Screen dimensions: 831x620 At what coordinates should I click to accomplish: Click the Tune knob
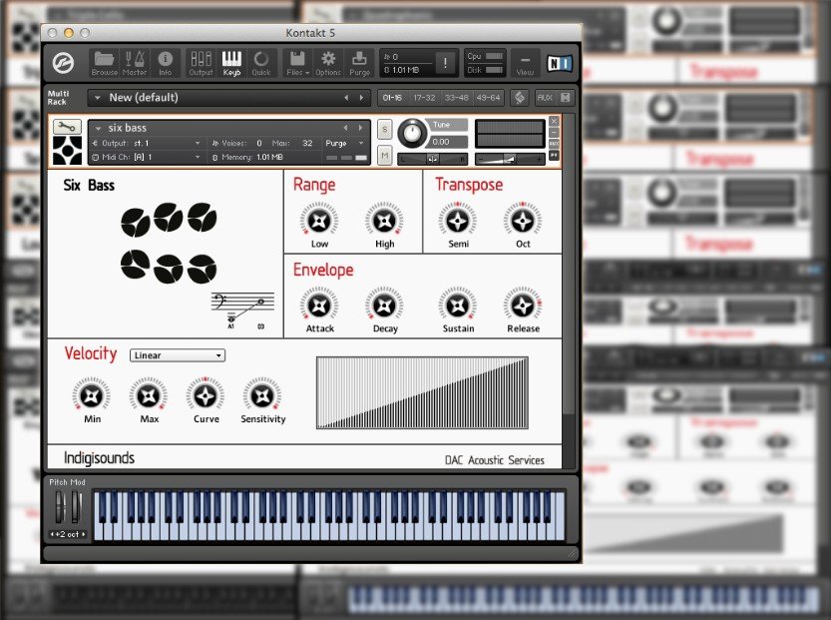coord(412,133)
